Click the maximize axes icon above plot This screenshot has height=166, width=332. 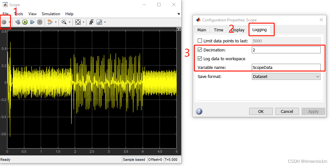pyautogui.click(x=179, y=29)
